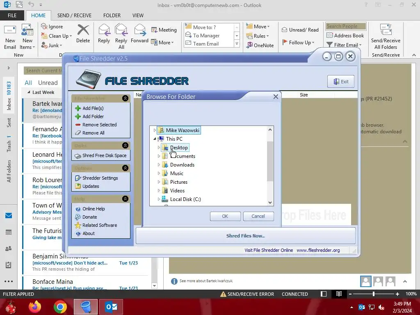Expand Local Disk (C:) tree node

click(x=159, y=199)
